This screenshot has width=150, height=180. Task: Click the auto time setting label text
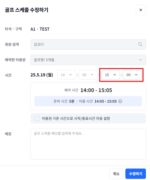pos(76,118)
